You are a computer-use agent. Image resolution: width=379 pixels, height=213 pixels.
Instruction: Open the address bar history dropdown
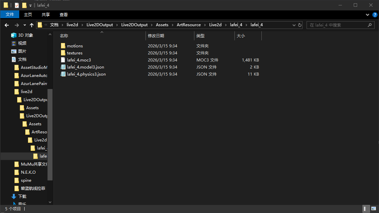[293, 25]
